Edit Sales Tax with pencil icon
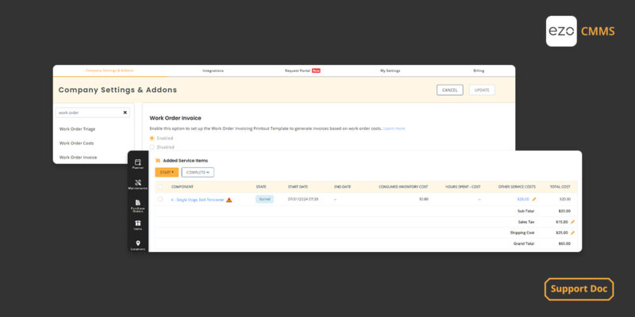 point(572,222)
